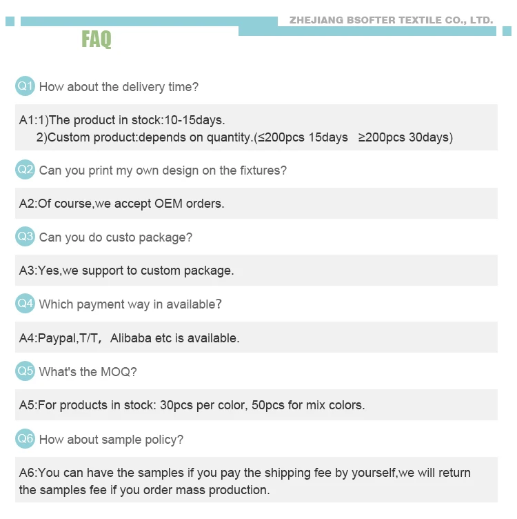
Task: Click the custo package question
Action: 115,237
